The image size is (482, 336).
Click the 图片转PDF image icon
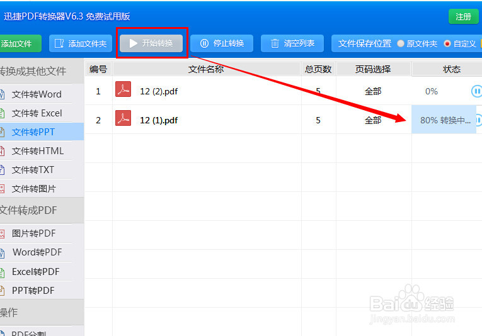[x=2, y=234]
